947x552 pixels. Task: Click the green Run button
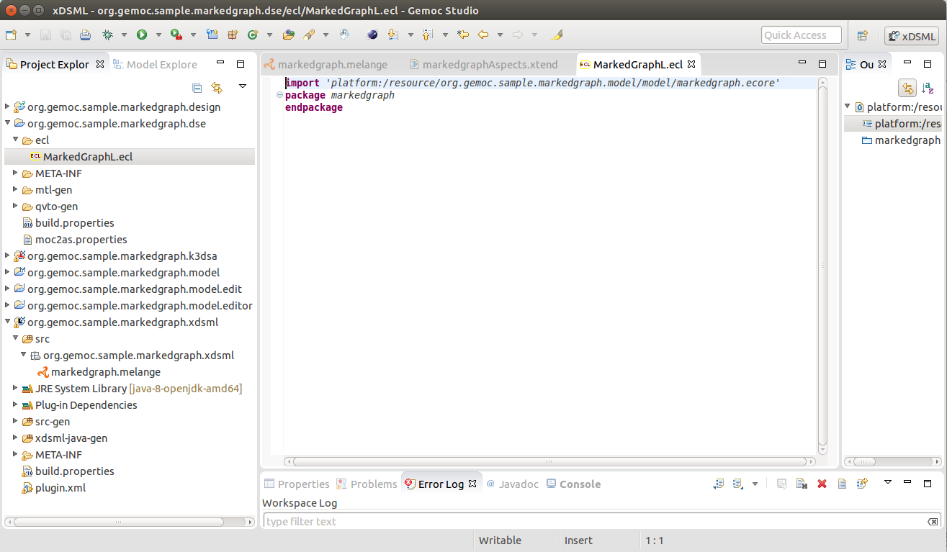142,35
